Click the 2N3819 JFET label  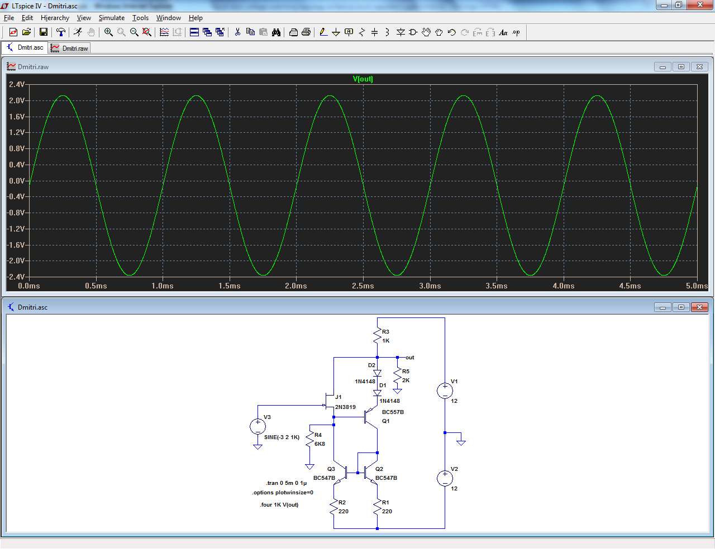(345, 407)
